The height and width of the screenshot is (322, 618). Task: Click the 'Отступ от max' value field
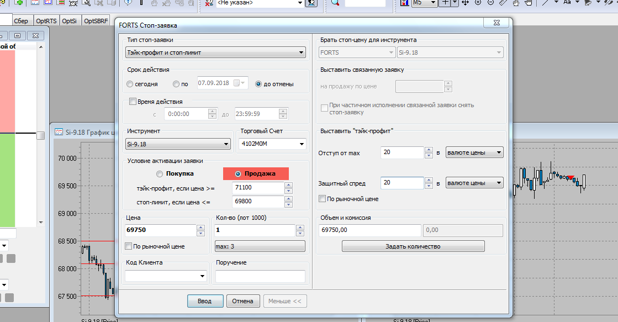[x=402, y=152]
